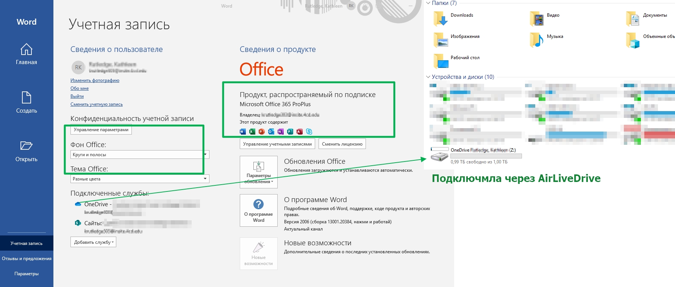Open Отзывы и предложения in Word sidebar
The image size is (675, 287).
27,259
